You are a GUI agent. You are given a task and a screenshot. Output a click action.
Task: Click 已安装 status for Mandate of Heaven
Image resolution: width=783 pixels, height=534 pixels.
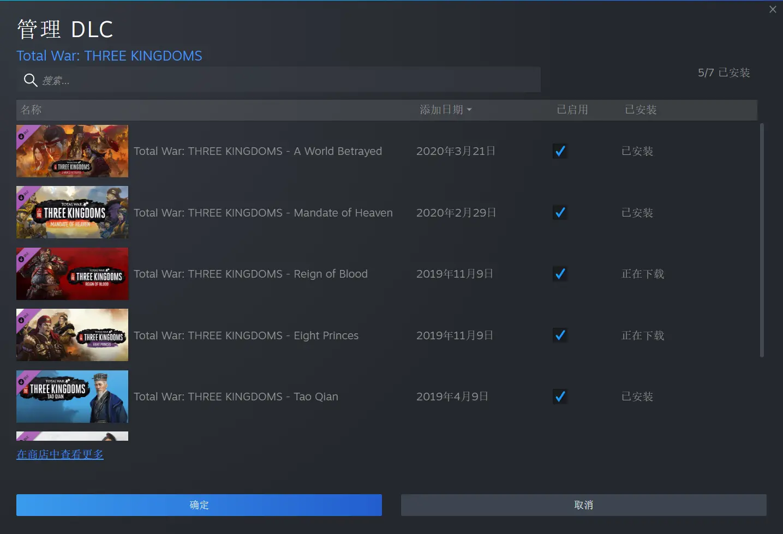pos(637,213)
